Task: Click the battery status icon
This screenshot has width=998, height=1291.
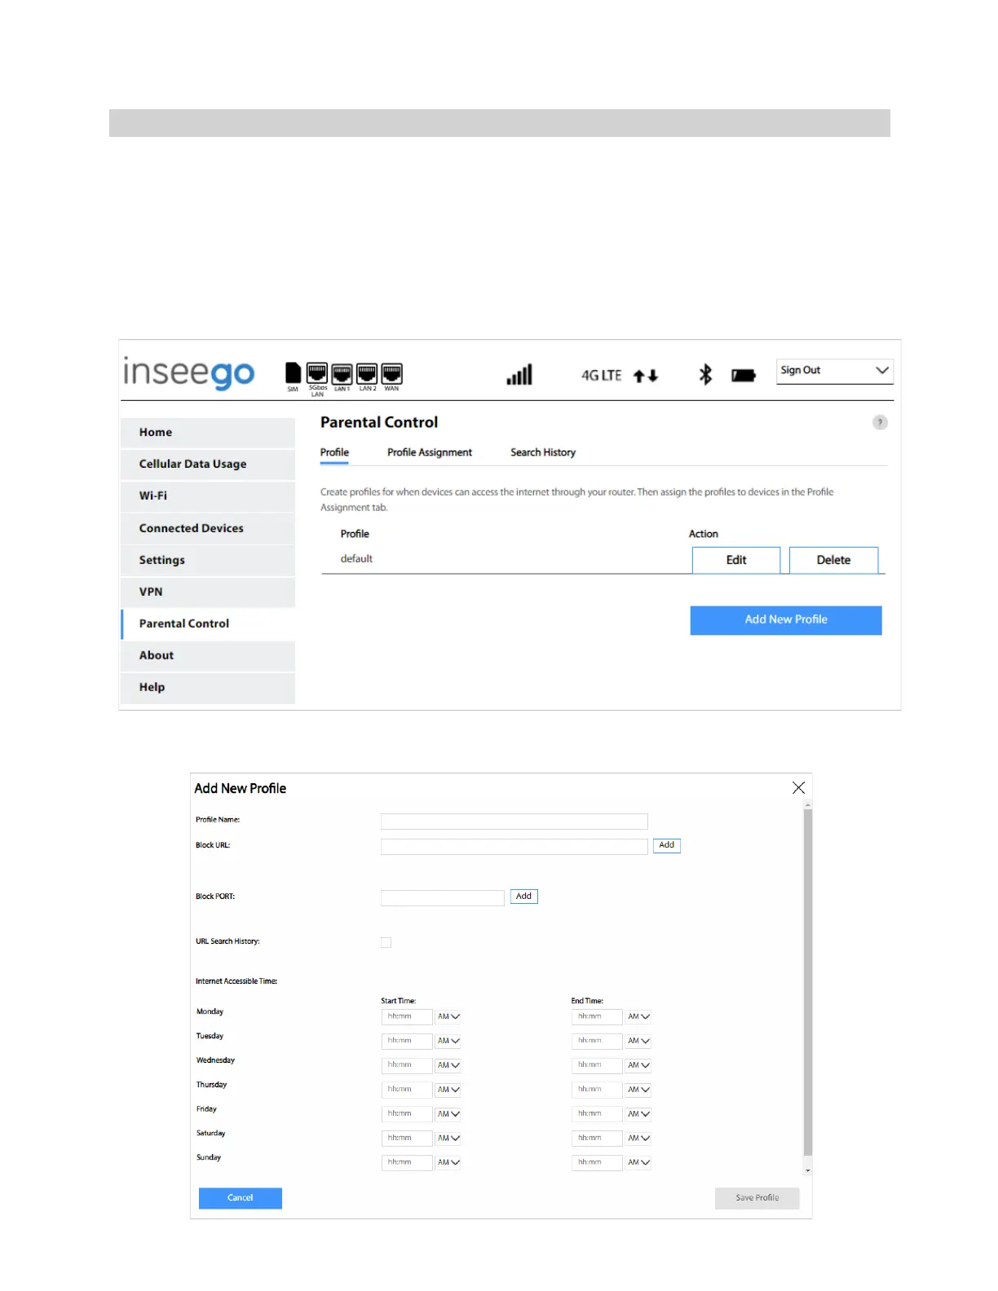Action: click(x=743, y=376)
